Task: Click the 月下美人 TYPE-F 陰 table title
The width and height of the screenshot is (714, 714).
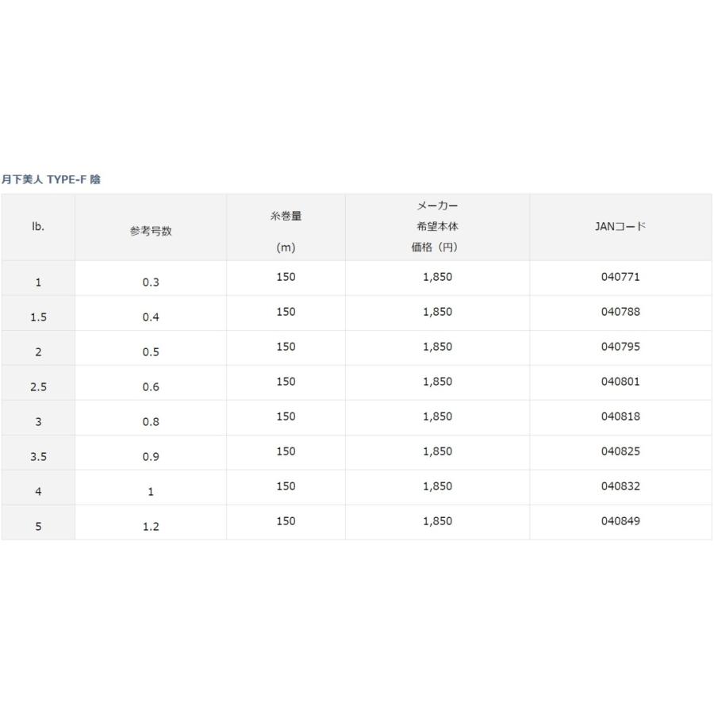Action: (x=52, y=179)
